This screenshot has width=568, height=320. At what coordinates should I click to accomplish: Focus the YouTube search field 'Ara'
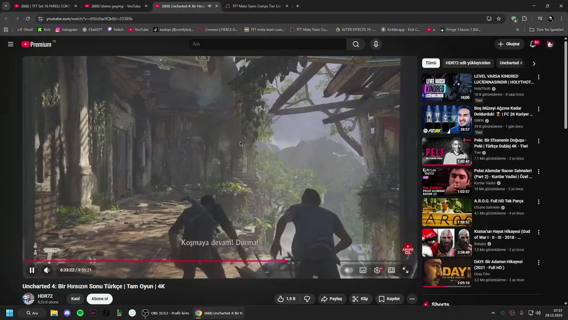click(x=268, y=44)
